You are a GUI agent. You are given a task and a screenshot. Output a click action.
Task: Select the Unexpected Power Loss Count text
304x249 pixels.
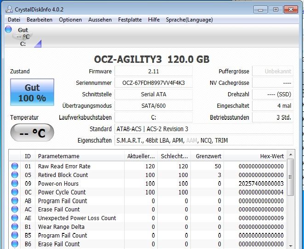point(77,218)
